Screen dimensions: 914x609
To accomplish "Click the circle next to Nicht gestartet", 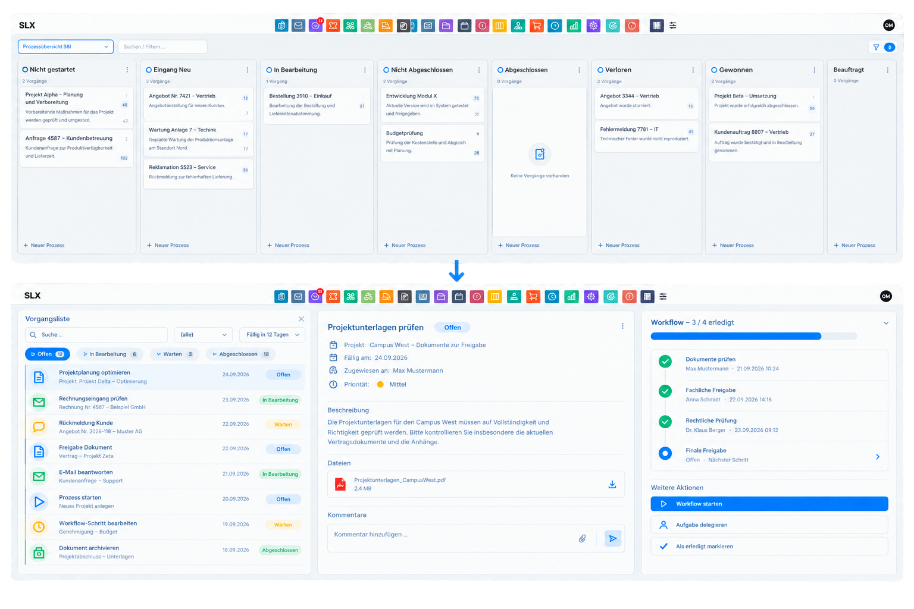I will (25, 70).
